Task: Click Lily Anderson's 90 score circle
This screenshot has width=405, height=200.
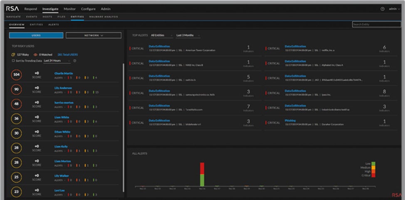Action: (x=17, y=89)
